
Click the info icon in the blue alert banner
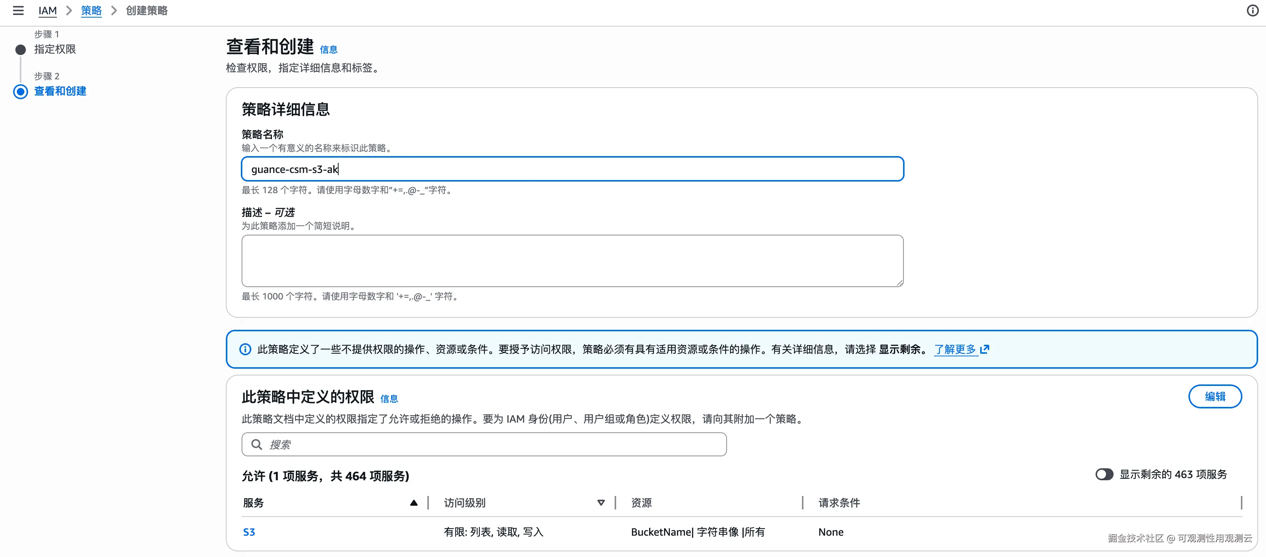245,349
